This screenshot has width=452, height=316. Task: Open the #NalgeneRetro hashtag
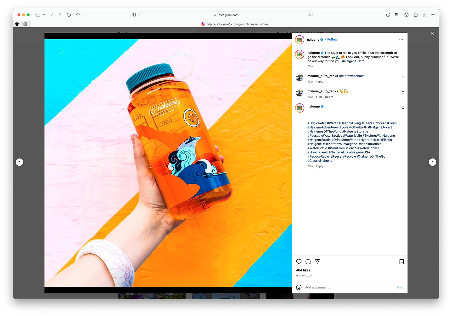pos(353,61)
